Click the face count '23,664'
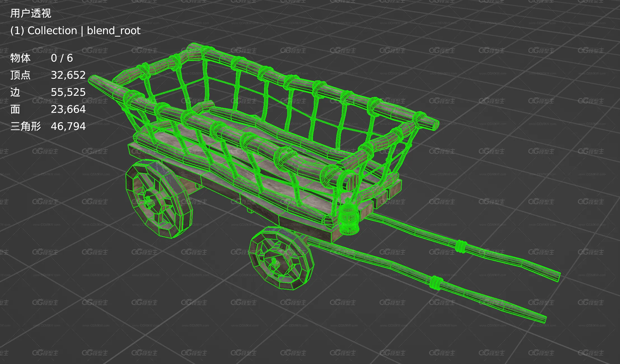Screen dimensions: 620x364 (x=68, y=109)
